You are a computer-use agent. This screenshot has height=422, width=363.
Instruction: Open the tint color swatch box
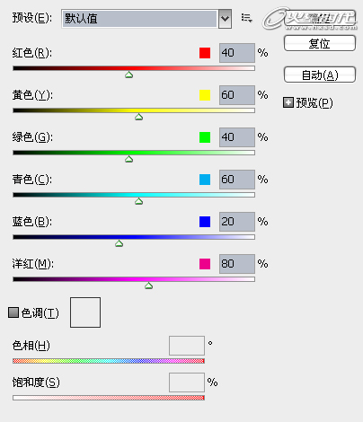[85, 312]
